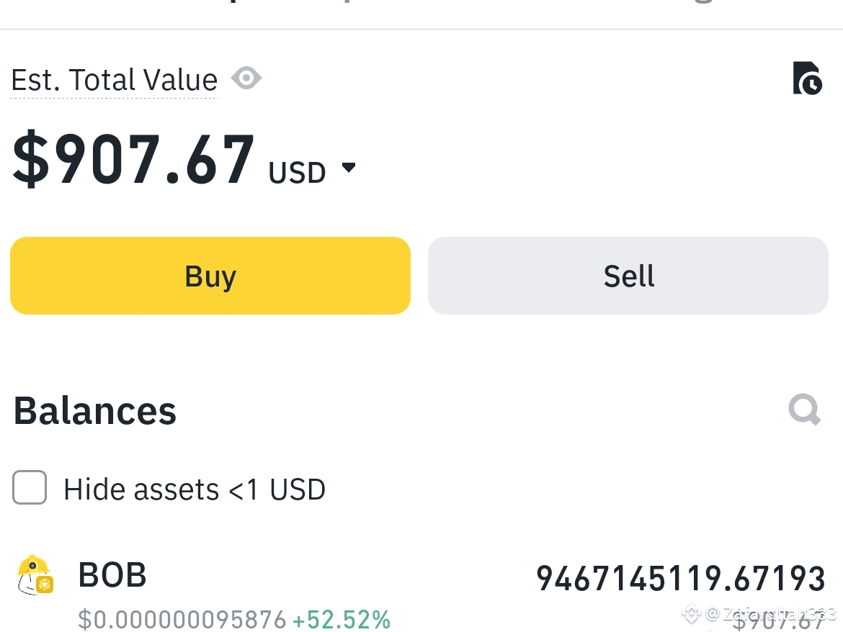This screenshot has height=632, width=843.
Task: Click the +52.52% change indicator
Action: coord(342,620)
